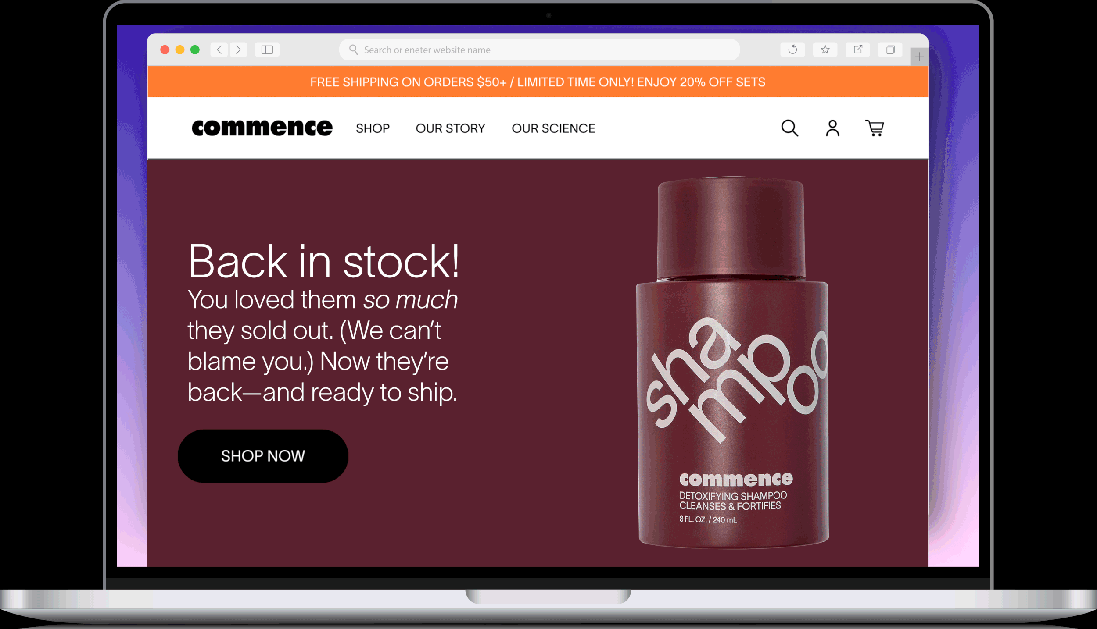Bookmark page with the star icon
1097x629 pixels.
coord(825,50)
